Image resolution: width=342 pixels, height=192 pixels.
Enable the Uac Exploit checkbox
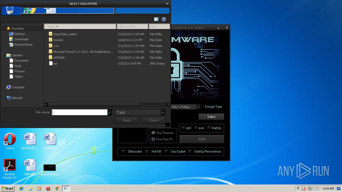point(166,151)
